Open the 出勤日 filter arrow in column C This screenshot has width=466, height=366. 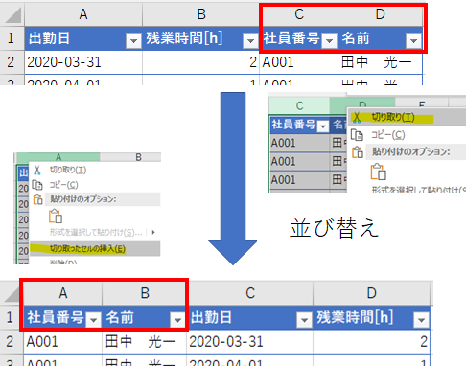[x=304, y=320]
